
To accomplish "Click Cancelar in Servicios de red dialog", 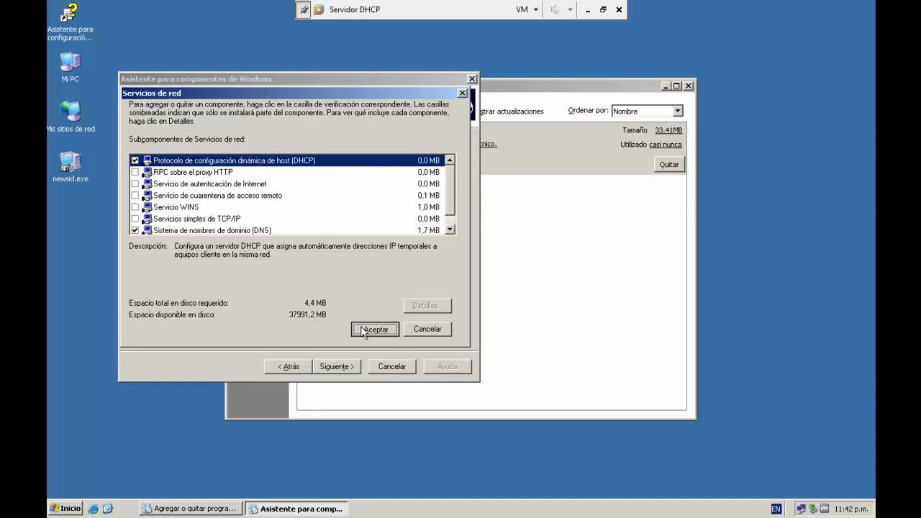I will coord(427,329).
